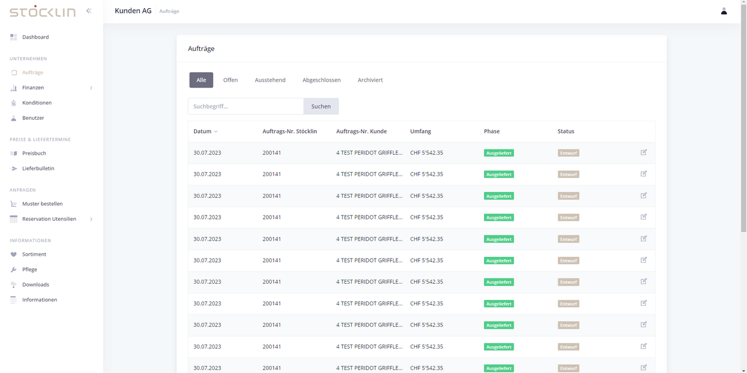Focus the Suchbegriff search field
Image resolution: width=747 pixels, height=373 pixels.
pos(245,106)
